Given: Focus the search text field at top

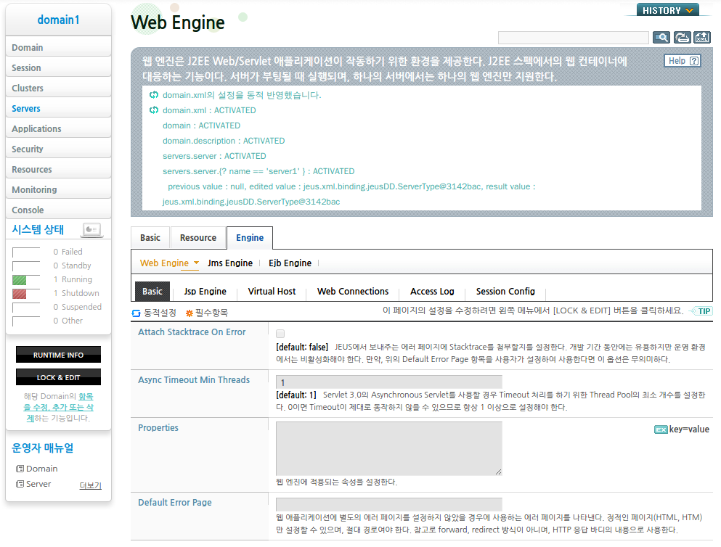Looking at the screenshot, I should click(574, 38).
